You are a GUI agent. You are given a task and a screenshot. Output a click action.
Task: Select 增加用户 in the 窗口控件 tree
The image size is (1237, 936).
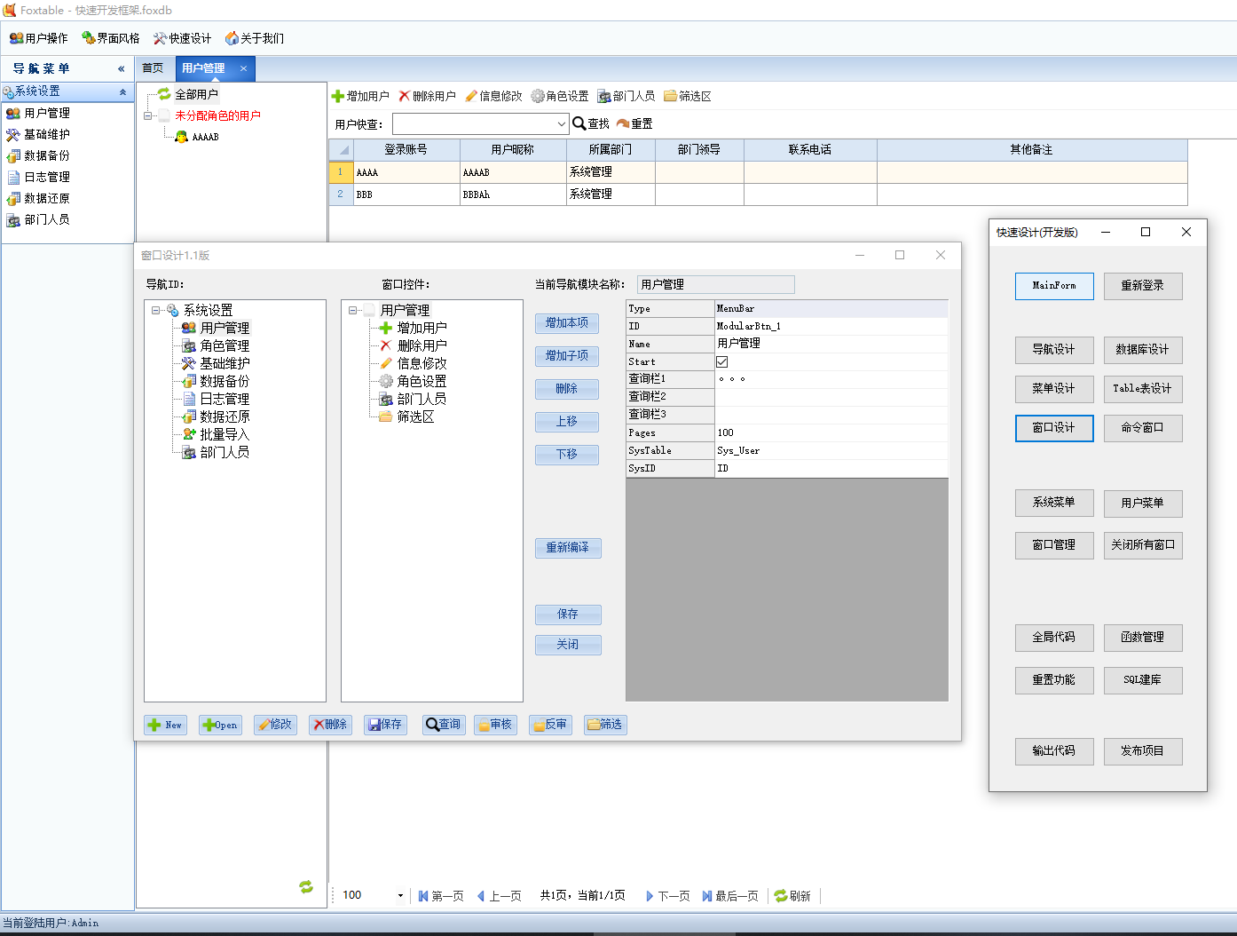(x=422, y=328)
